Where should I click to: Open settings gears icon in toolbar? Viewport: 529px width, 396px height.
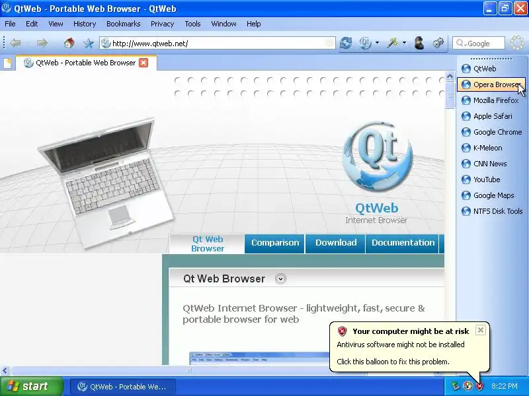pos(438,43)
